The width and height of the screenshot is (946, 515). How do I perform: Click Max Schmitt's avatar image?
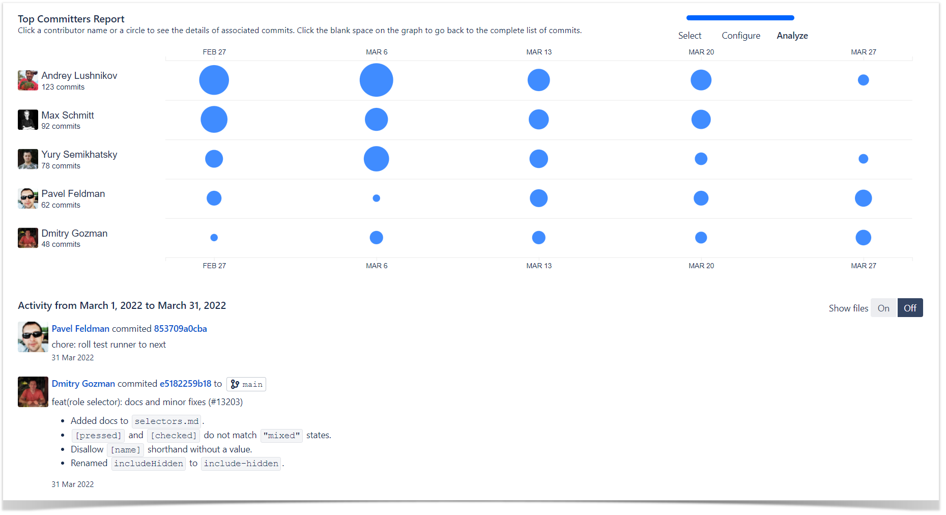click(27, 120)
